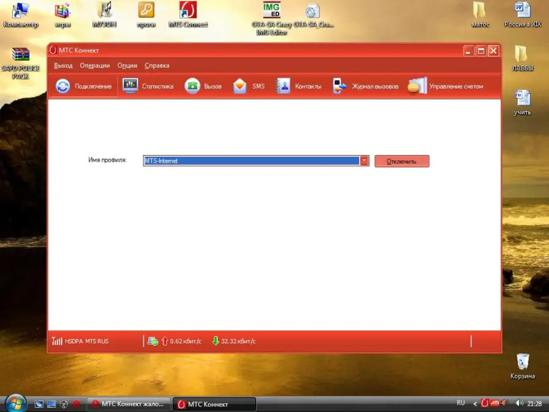Open the Операции menu
Image resolution: width=549 pixels, height=412 pixels.
point(95,65)
